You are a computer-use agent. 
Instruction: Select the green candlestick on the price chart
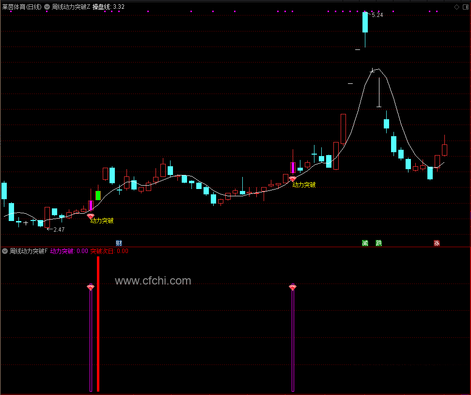[98, 195]
